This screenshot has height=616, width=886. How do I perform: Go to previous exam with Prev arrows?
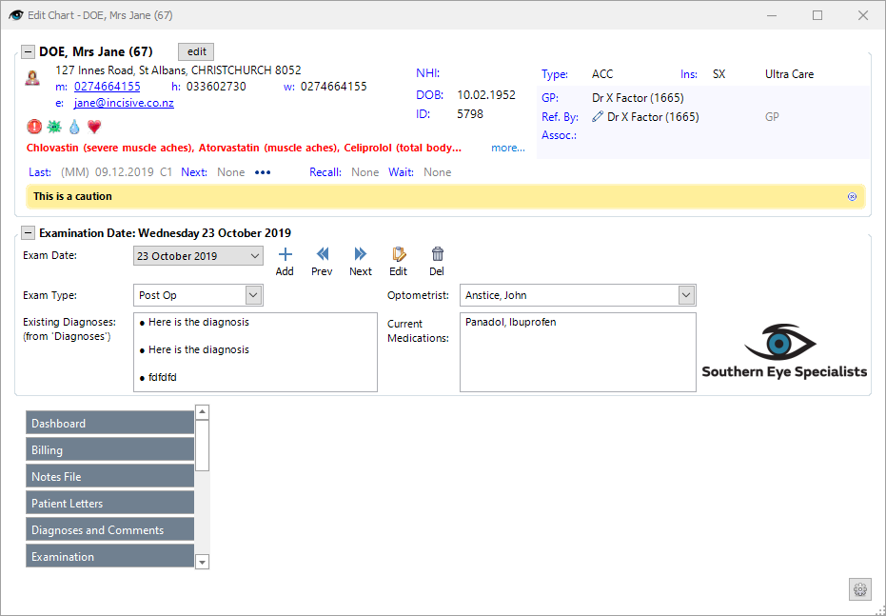pyautogui.click(x=322, y=254)
